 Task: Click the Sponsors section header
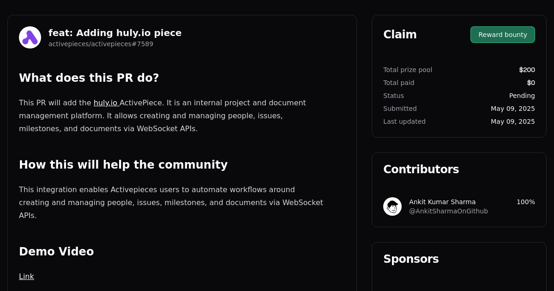411,259
